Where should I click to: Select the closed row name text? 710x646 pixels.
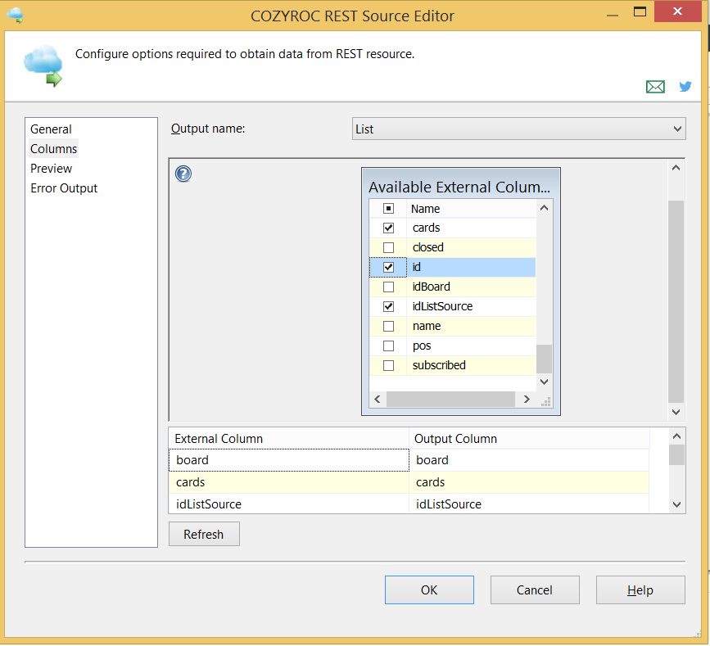428,247
